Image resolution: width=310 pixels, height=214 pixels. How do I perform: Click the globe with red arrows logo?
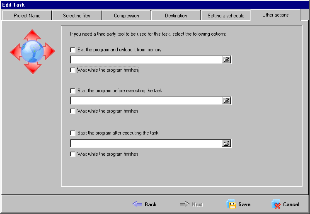pyautogui.click(x=32, y=51)
